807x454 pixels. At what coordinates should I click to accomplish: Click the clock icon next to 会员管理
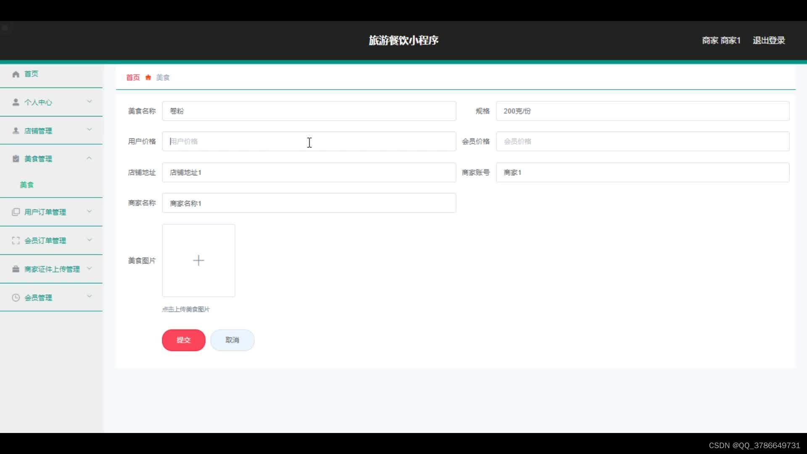pyautogui.click(x=16, y=298)
